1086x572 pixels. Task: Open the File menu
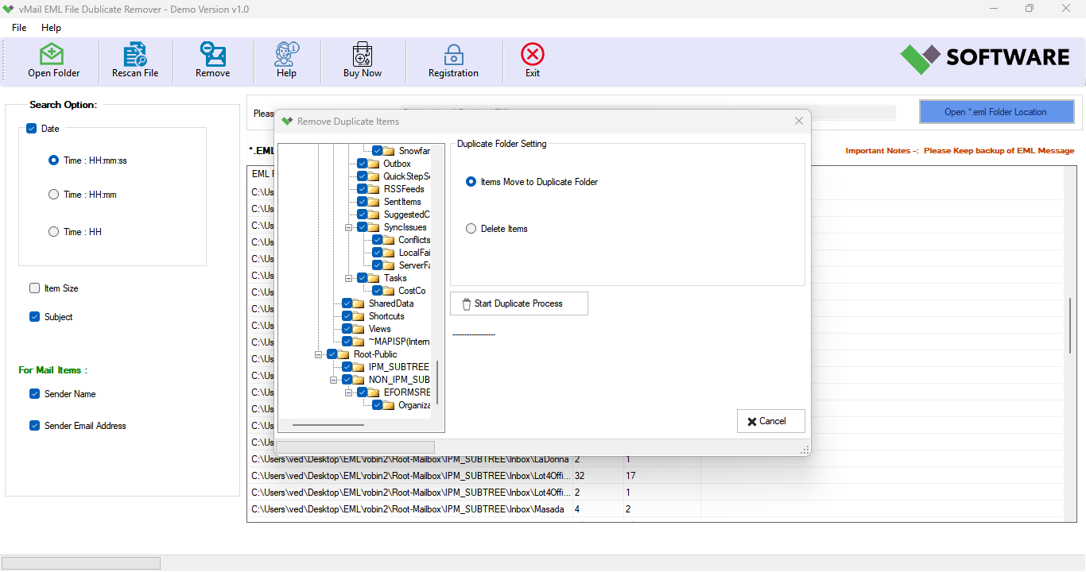coord(19,28)
